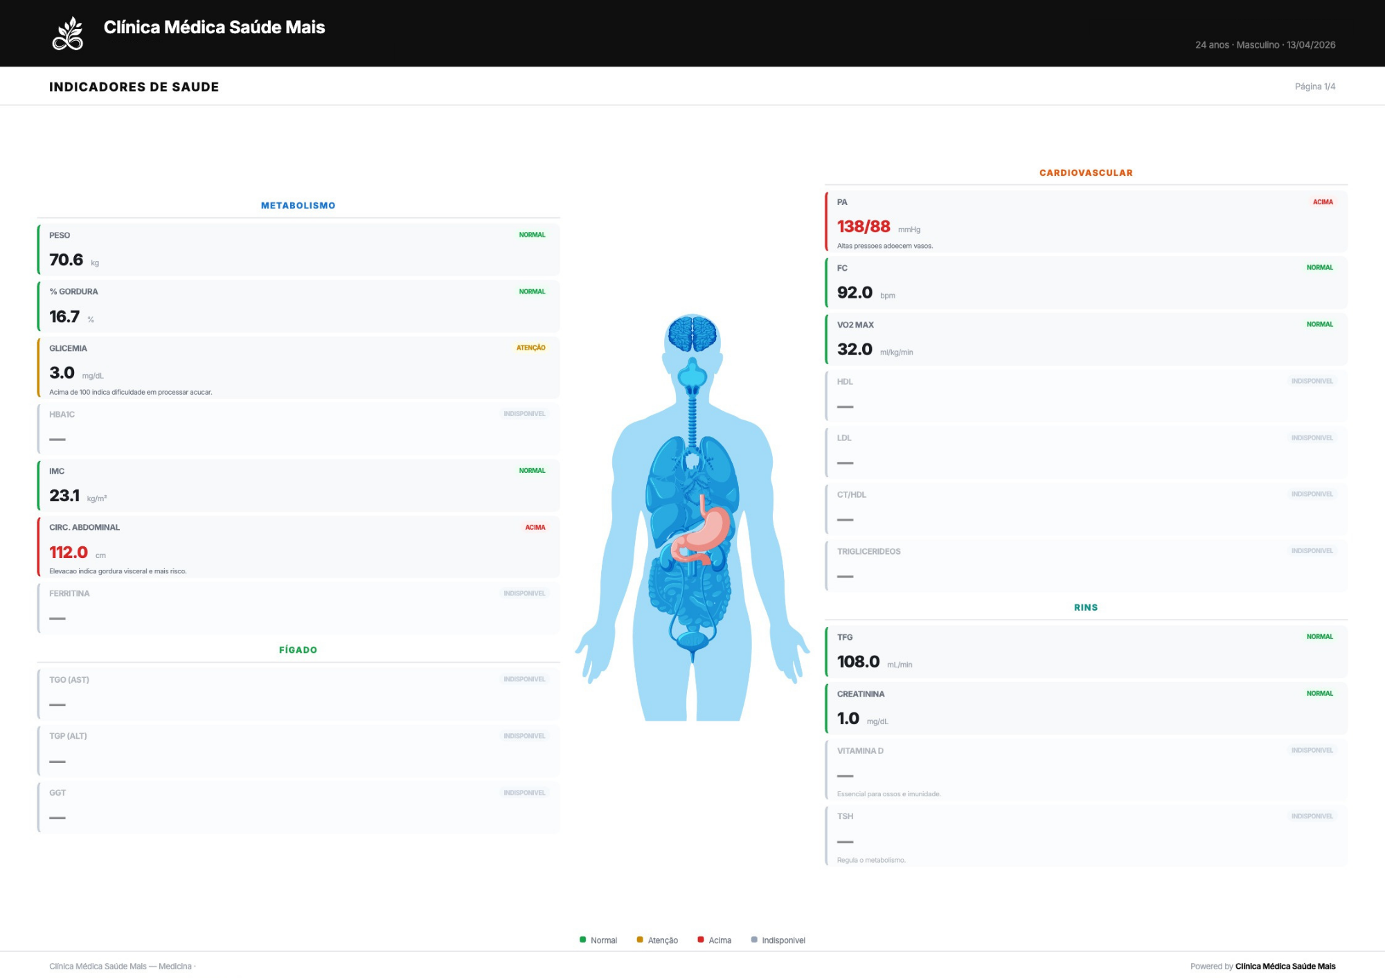Click the orange Atenção legend marker
Image resolution: width=1385 pixels, height=979 pixels.
[640, 940]
